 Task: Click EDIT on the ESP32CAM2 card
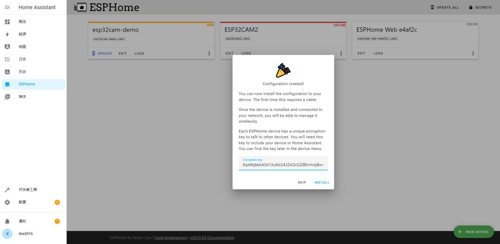click(230, 54)
